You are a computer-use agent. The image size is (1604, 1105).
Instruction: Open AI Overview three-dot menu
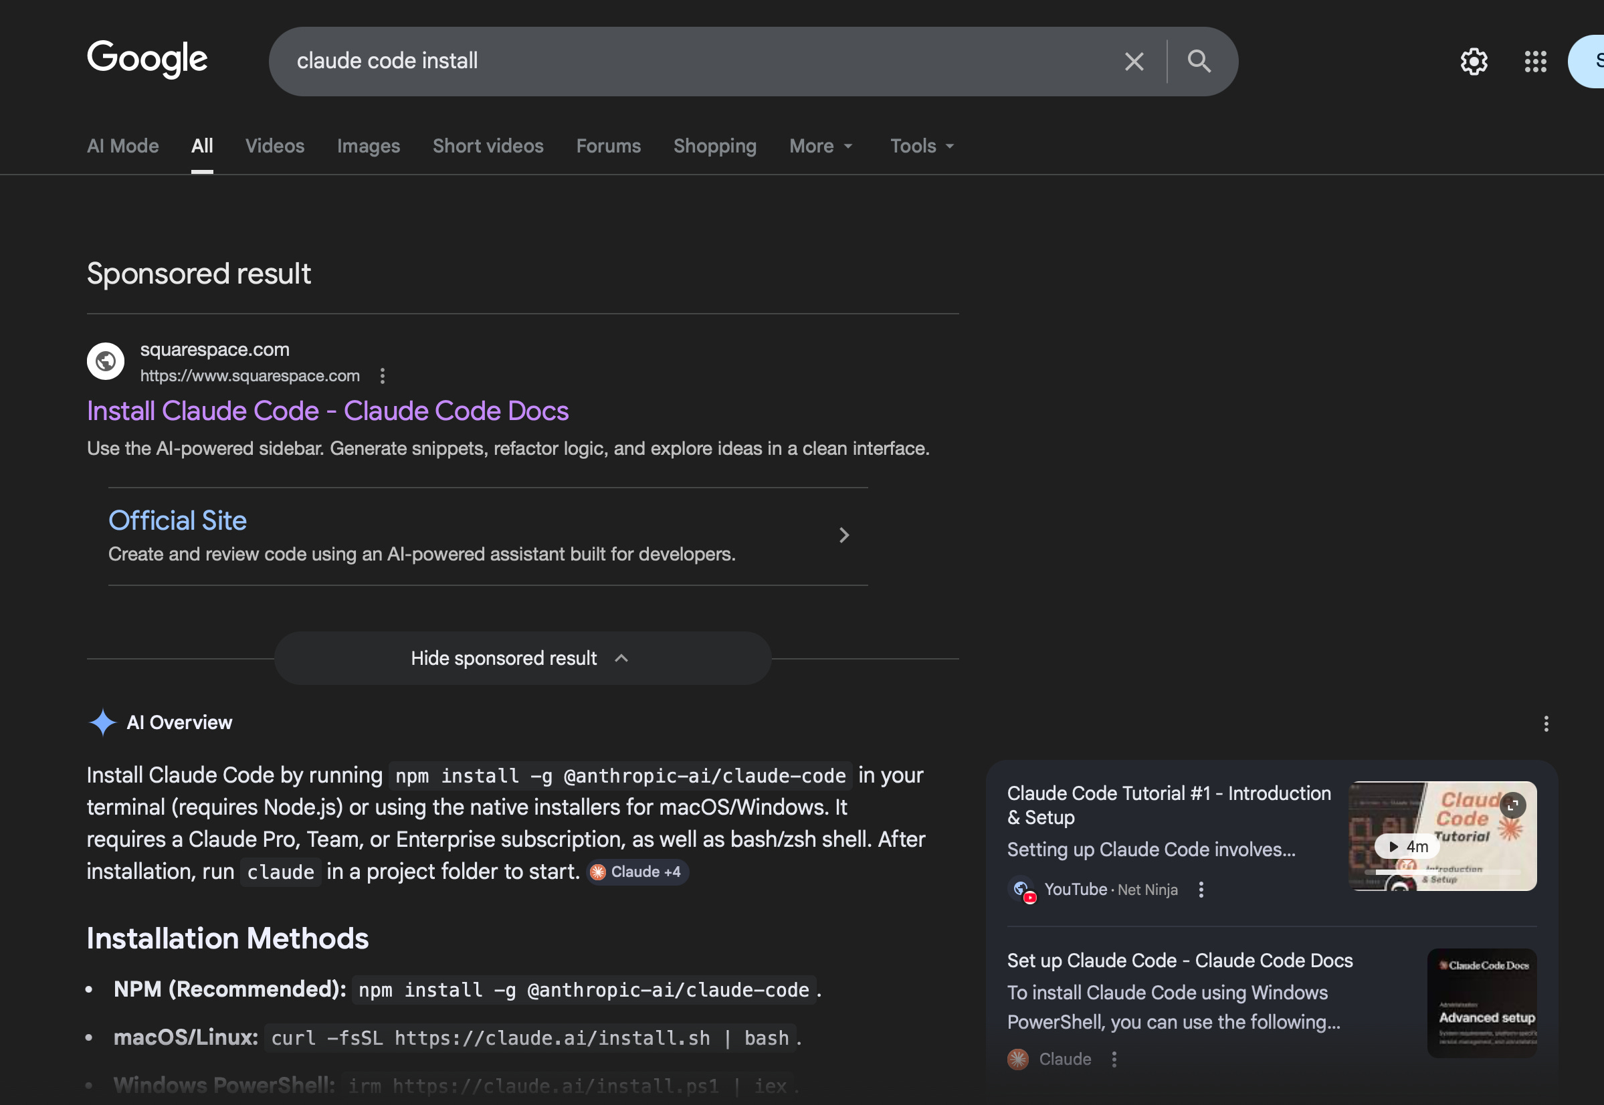pyautogui.click(x=1545, y=724)
